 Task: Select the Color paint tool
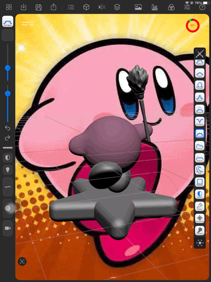pos(200,206)
